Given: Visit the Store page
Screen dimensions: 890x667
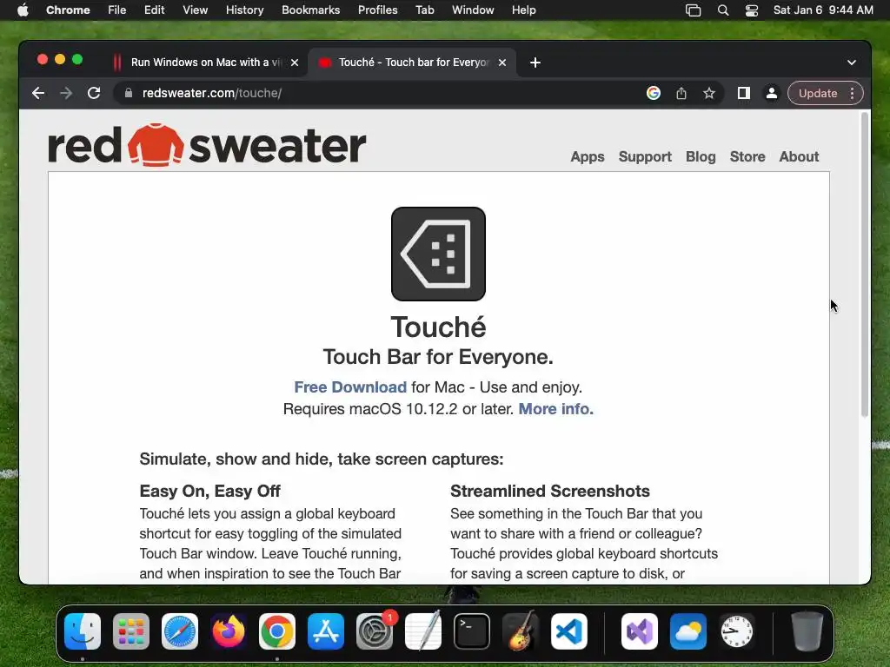Looking at the screenshot, I should point(747,156).
